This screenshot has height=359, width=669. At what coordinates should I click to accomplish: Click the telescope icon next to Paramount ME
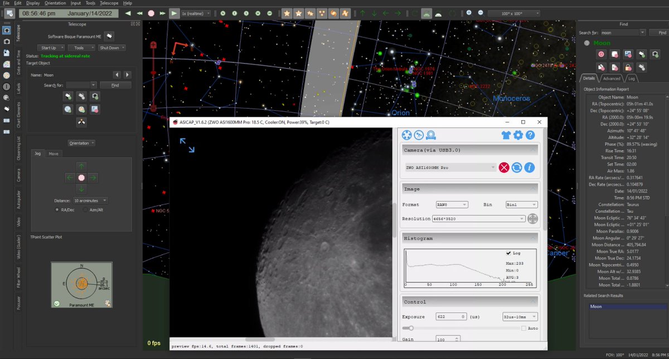(110, 36)
